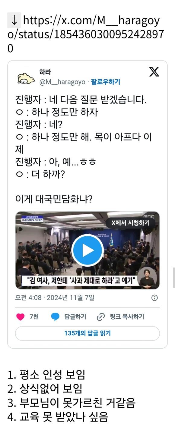Follow the account via 팔로우하기
The width and height of the screenshot is (175, 437).
point(105,82)
